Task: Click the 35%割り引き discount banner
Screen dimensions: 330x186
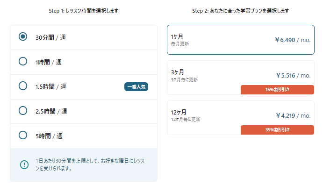Action: 277,130
